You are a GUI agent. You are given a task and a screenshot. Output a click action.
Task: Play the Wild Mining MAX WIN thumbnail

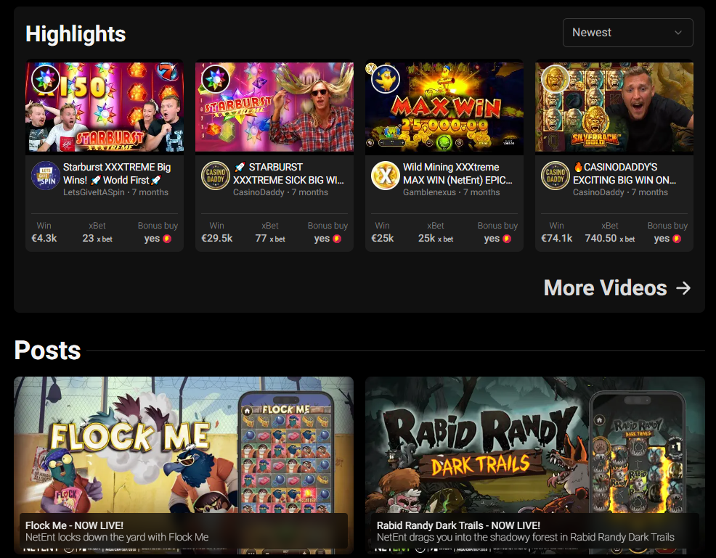pyautogui.click(x=444, y=107)
